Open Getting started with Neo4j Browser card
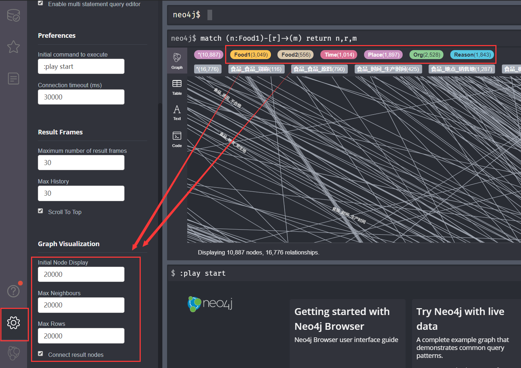Screen dimensions: 521x368 point(347,333)
